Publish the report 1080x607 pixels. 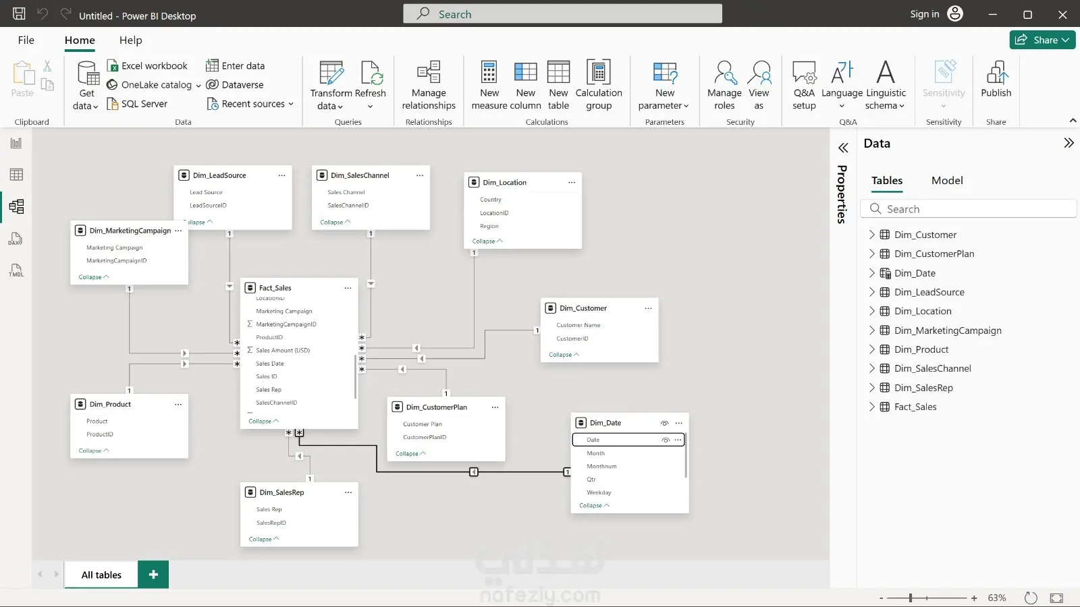point(996,80)
